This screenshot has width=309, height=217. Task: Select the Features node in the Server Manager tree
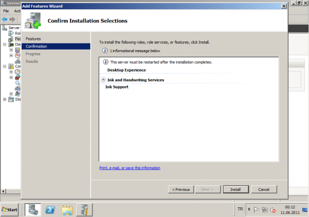[18, 39]
